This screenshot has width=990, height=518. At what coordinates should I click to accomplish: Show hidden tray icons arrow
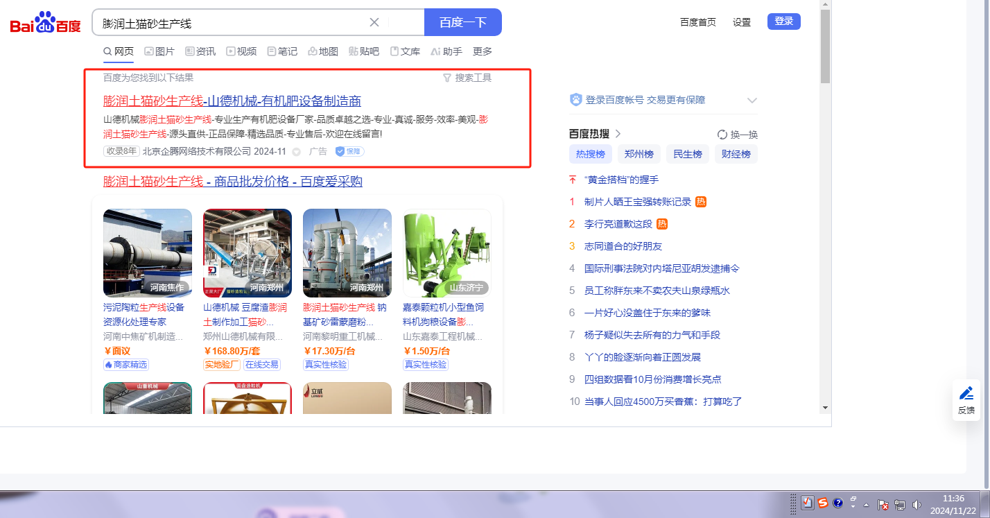pyautogui.click(x=866, y=505)
